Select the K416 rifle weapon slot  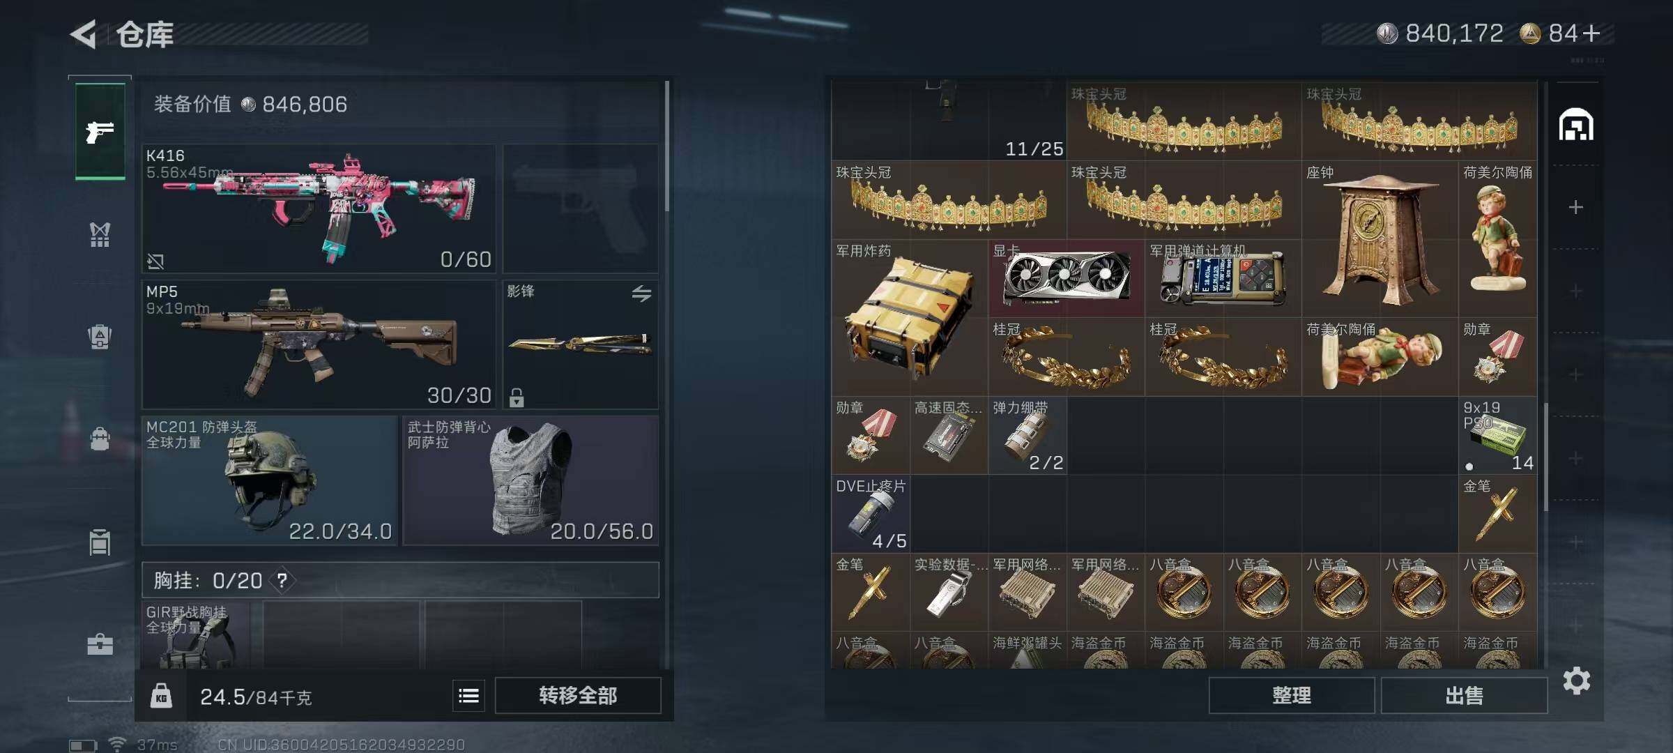319,208
